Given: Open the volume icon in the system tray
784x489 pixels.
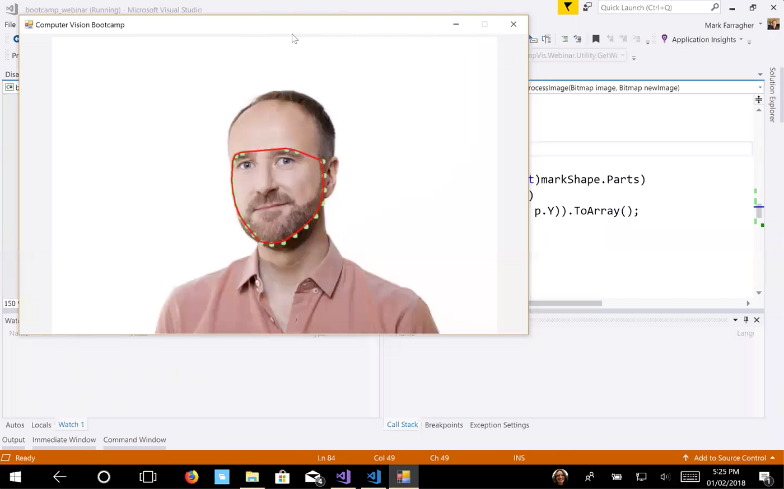Looking at the screenshot, I should coord(666,477).
